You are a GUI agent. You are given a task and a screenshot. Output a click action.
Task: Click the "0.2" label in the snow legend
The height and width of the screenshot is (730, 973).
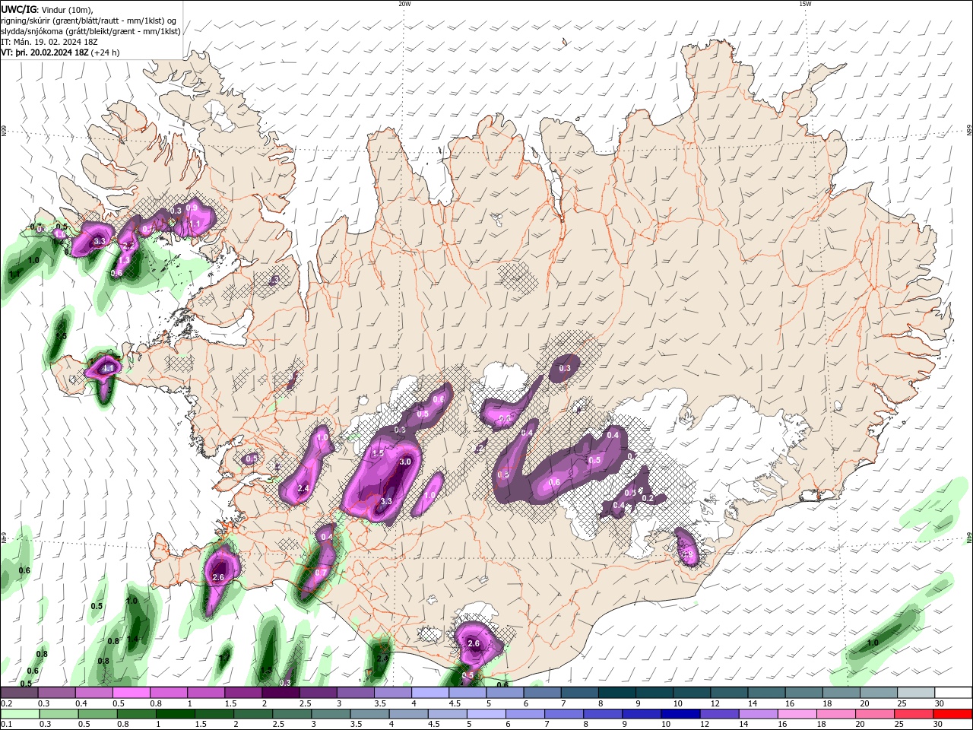7,703
